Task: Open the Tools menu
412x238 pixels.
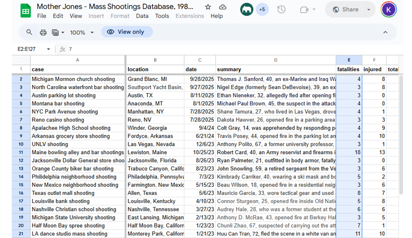Action: tap(162, 16)
